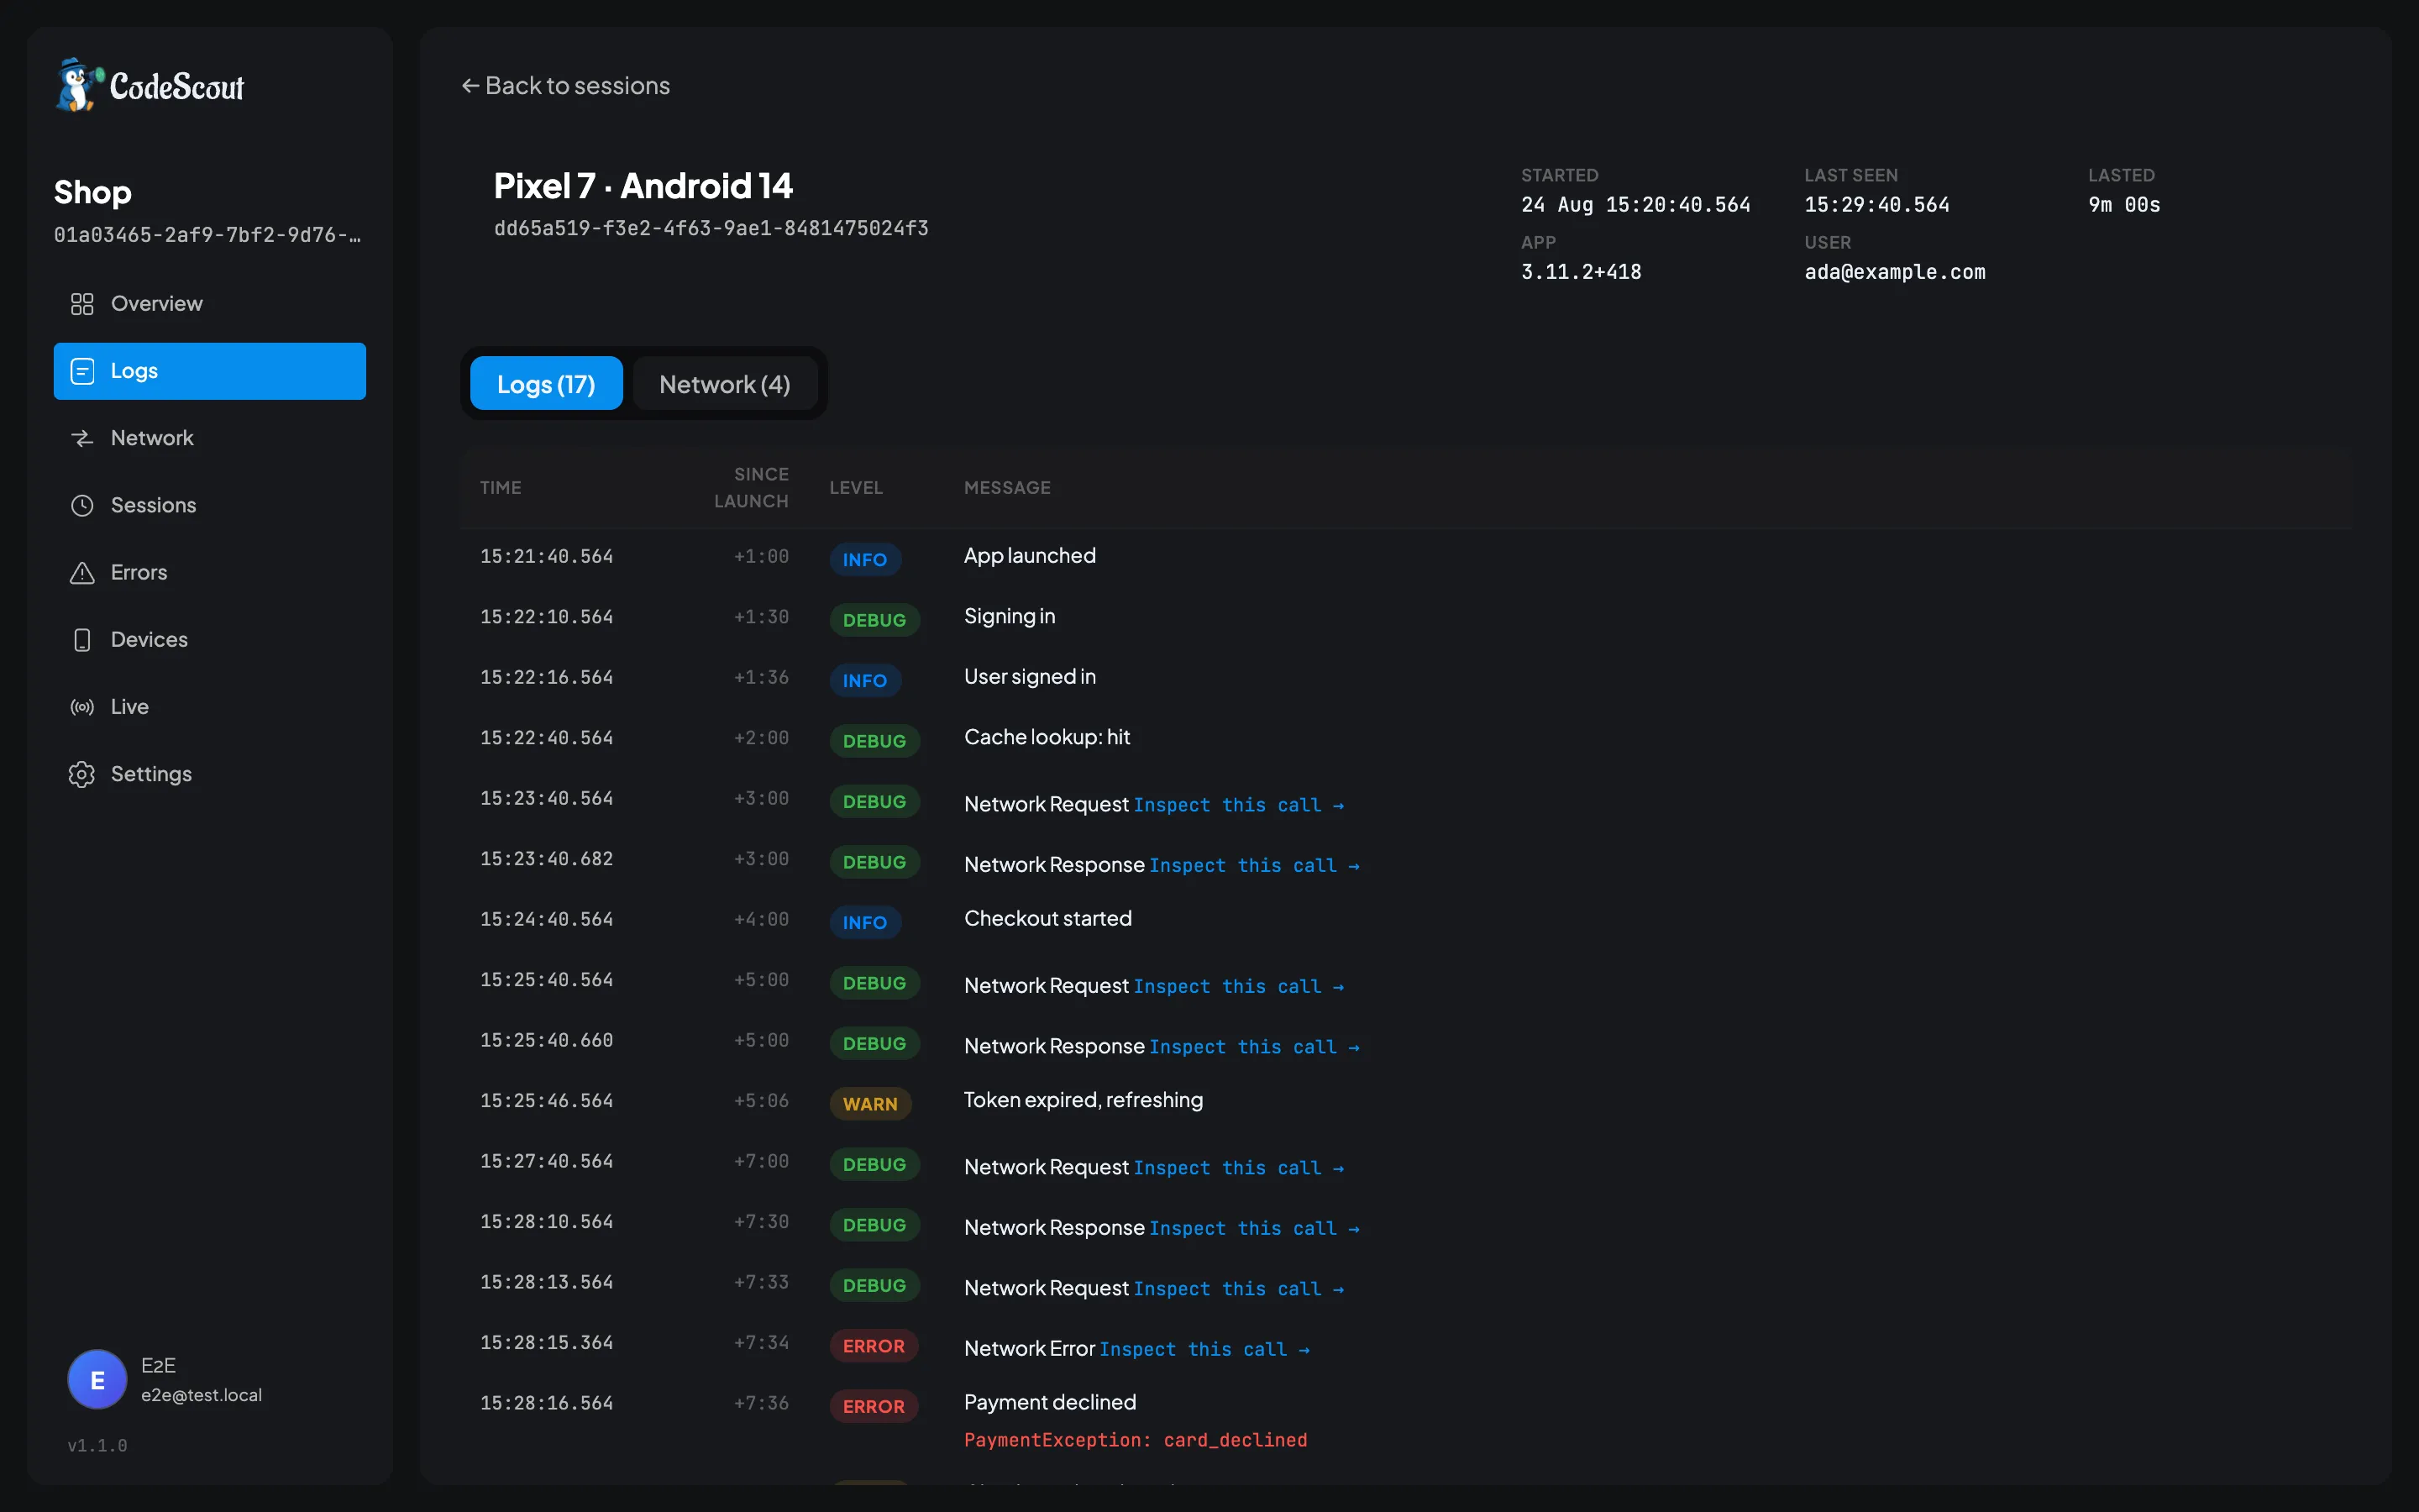Click the 'App launched' log message
This screenshot has width=2419, height=1512.
pos(1030,556)
